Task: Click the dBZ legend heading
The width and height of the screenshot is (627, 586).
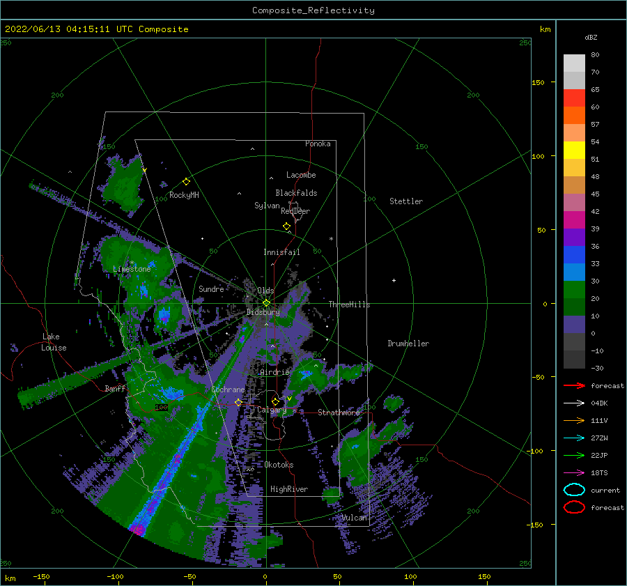Action: (591, 37)
